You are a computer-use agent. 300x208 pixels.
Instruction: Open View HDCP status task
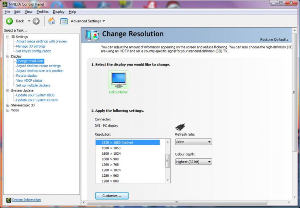[29, 80]
